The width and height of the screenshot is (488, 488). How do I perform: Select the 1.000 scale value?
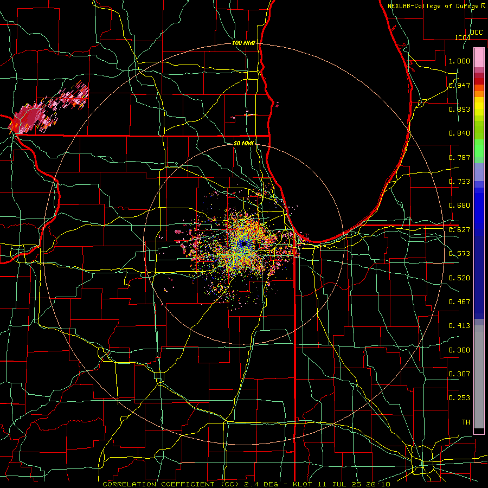(459, 61)
